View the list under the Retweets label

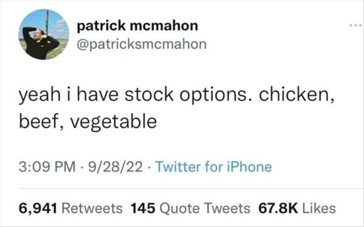[92, 208]
